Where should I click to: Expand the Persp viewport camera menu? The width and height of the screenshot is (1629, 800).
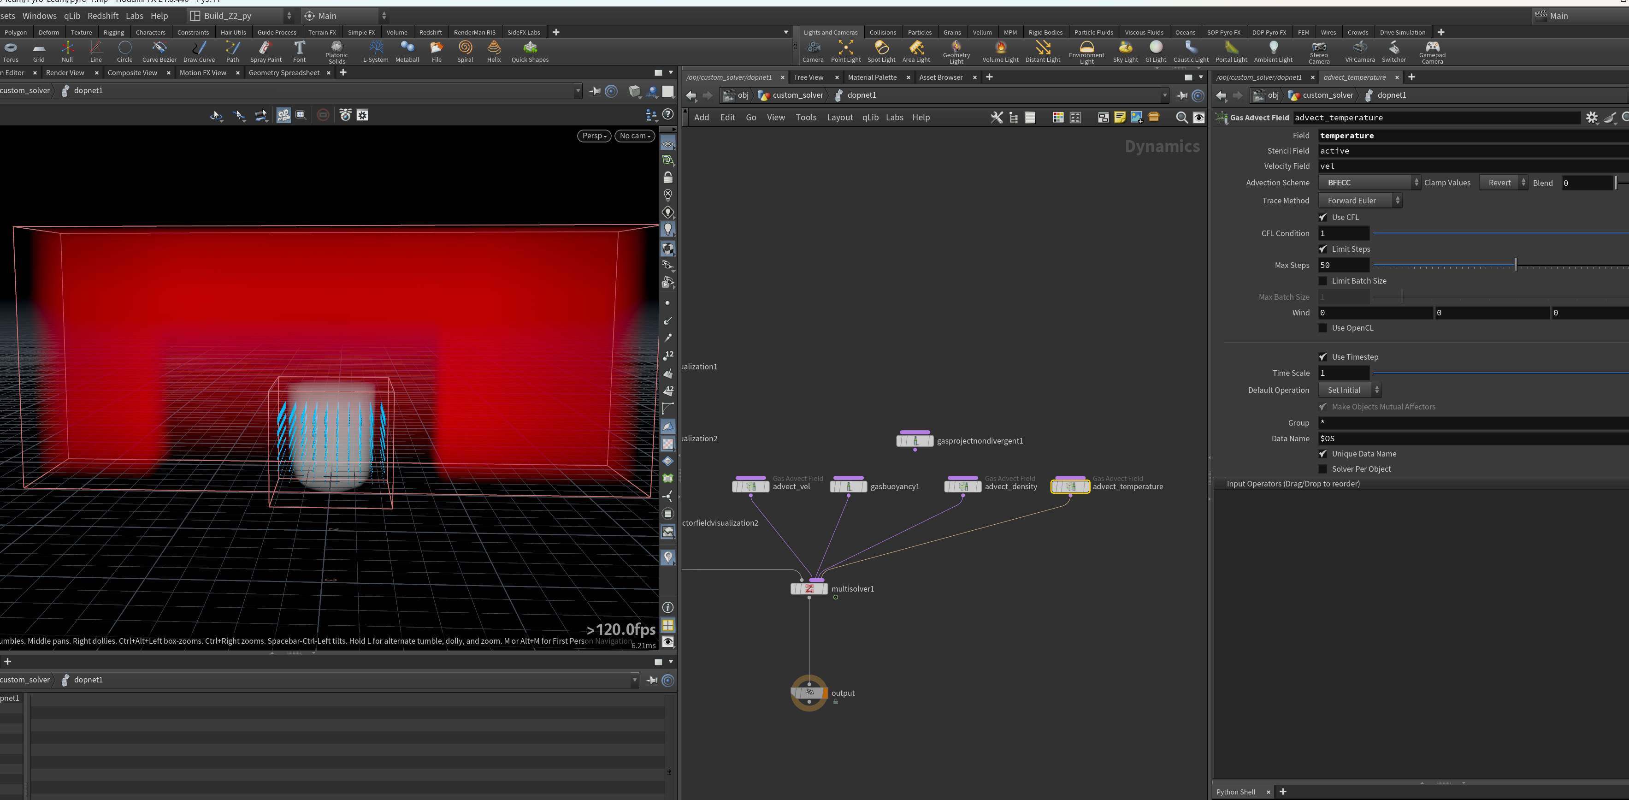click(594, 136)
